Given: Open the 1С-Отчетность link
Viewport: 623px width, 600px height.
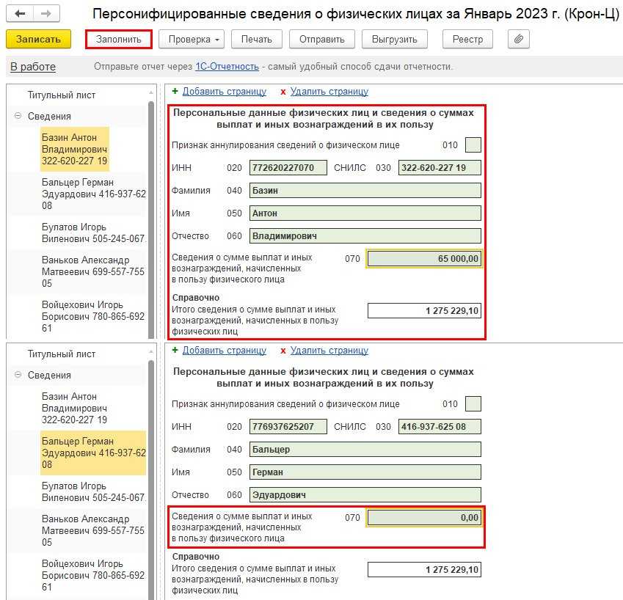Looking at the screenshot, I should point(227,67).
